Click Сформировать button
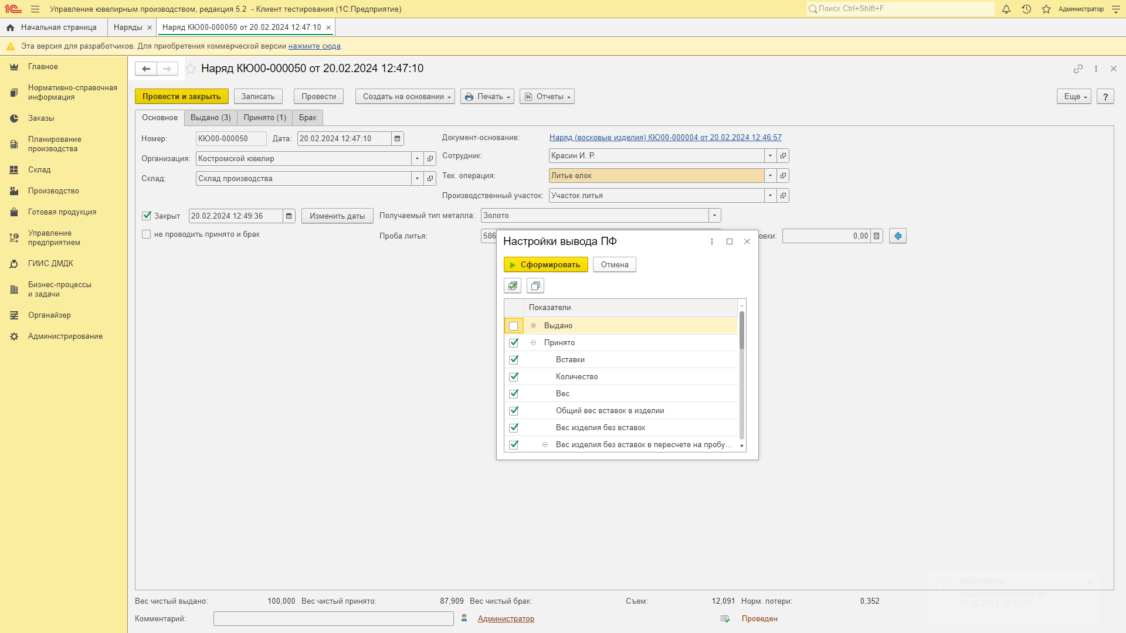 tap(546, 265)
